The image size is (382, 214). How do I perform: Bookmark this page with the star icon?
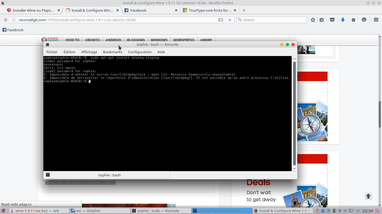[x=313, y=20]
